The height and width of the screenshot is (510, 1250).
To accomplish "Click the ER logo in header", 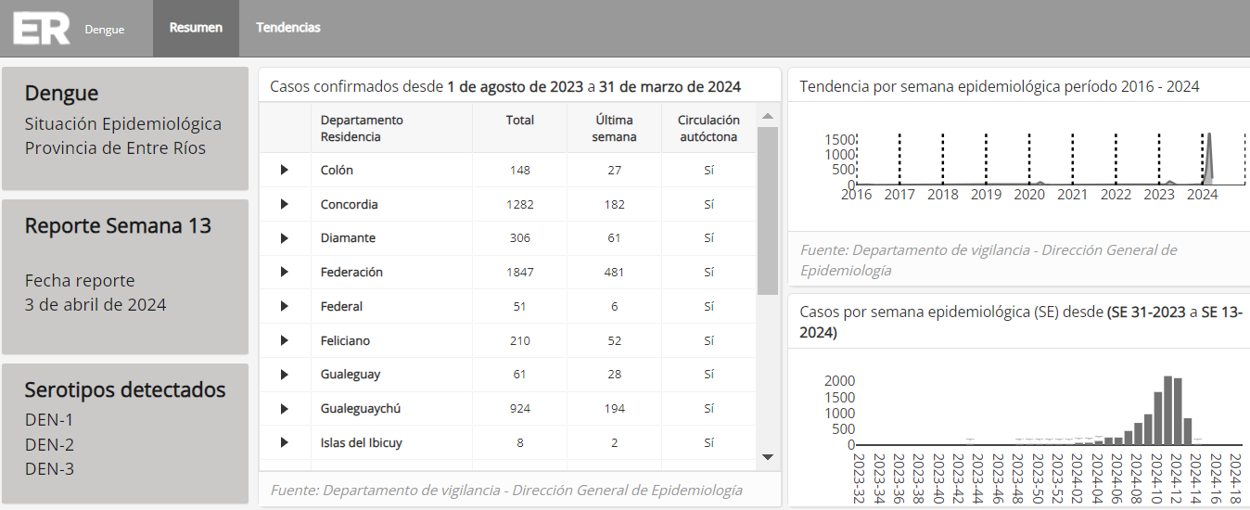I will pos(42,29).
